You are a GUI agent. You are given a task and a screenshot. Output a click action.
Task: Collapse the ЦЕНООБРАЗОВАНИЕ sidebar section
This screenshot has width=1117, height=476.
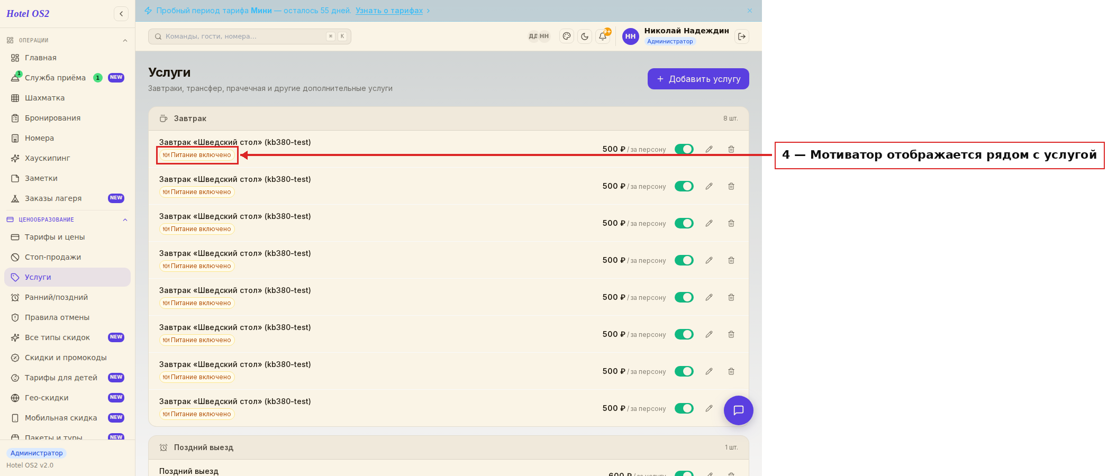click(125, 220)
